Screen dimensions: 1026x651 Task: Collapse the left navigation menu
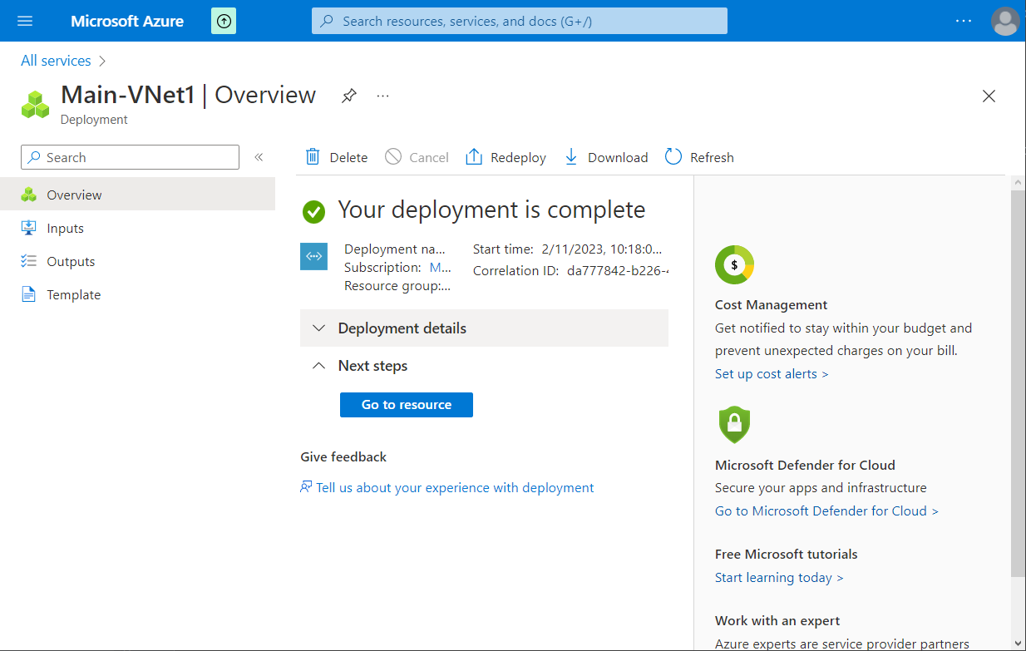(x=259, y=157)
